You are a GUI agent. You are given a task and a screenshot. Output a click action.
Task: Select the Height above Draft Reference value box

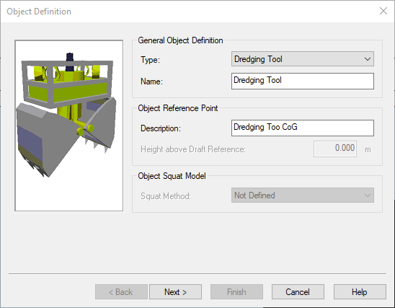(335, 149)
